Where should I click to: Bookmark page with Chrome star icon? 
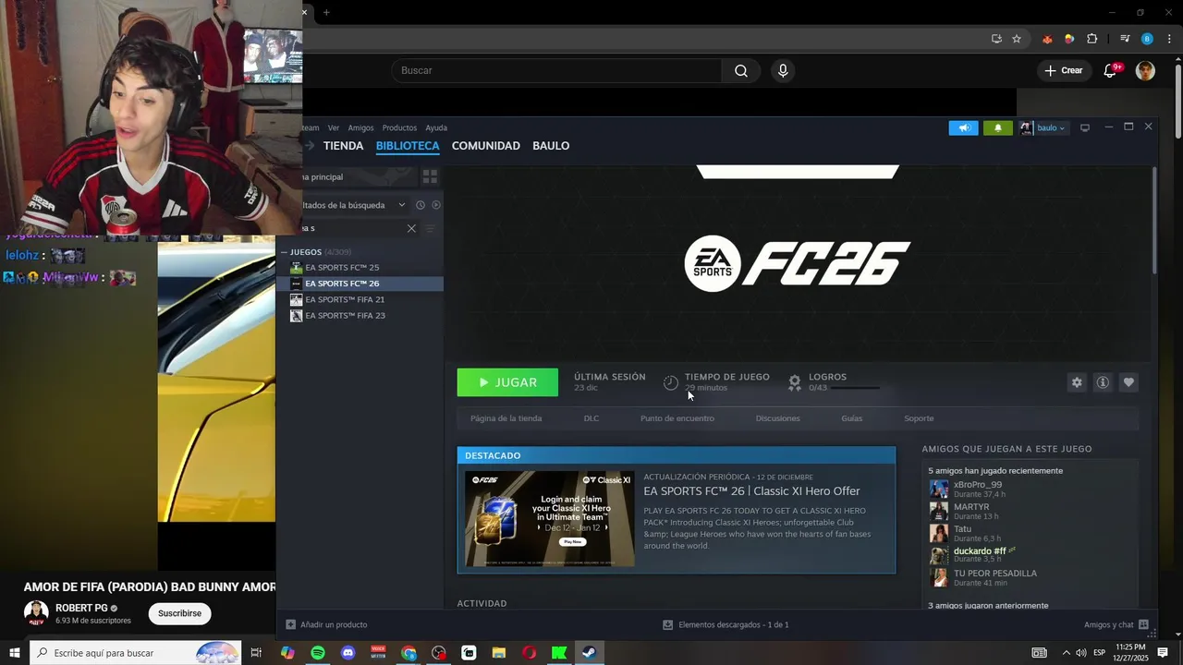click(x=1017, y=39)
